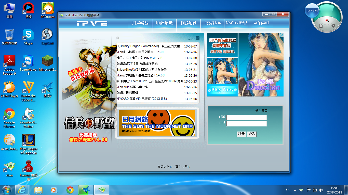Open Garena desktop shortcut
The height and width of the screenshot is (195, 348).
click(x=29, y=169)
